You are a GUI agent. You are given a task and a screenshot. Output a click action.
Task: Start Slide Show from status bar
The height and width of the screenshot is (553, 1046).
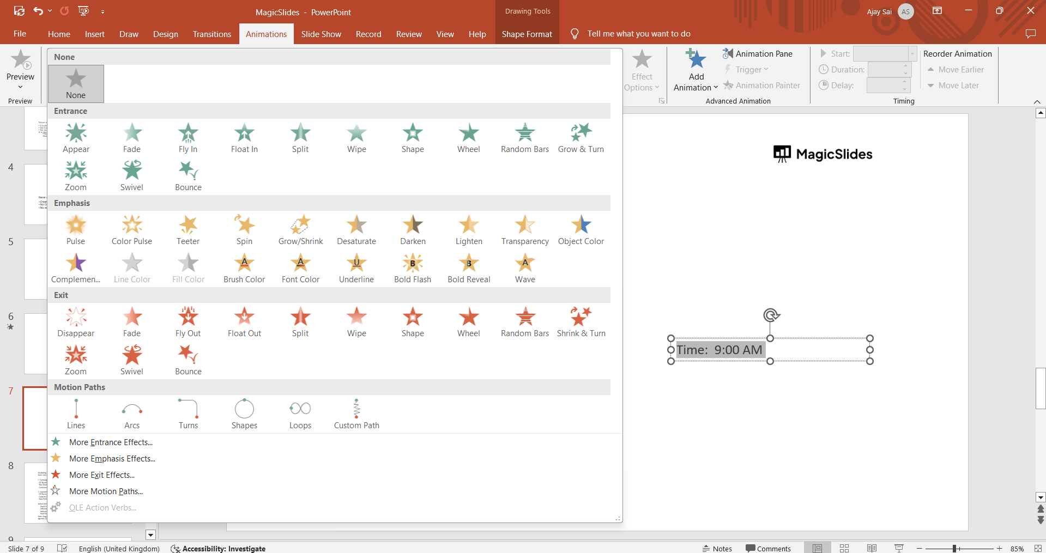[899, 548]
